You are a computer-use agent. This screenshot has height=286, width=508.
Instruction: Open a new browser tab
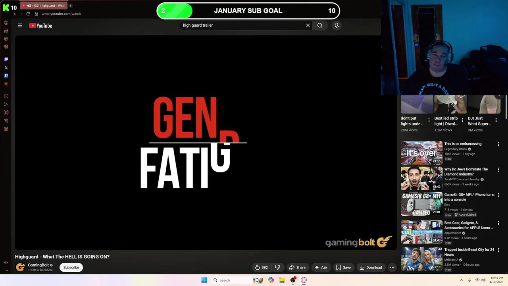(70, 6)
